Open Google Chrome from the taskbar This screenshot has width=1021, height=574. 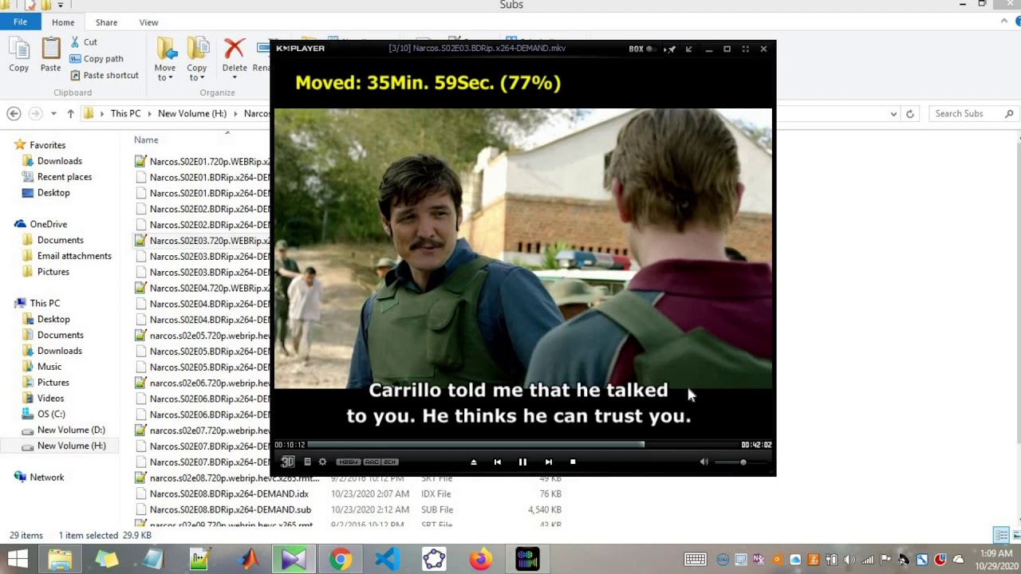pos(340,560)
